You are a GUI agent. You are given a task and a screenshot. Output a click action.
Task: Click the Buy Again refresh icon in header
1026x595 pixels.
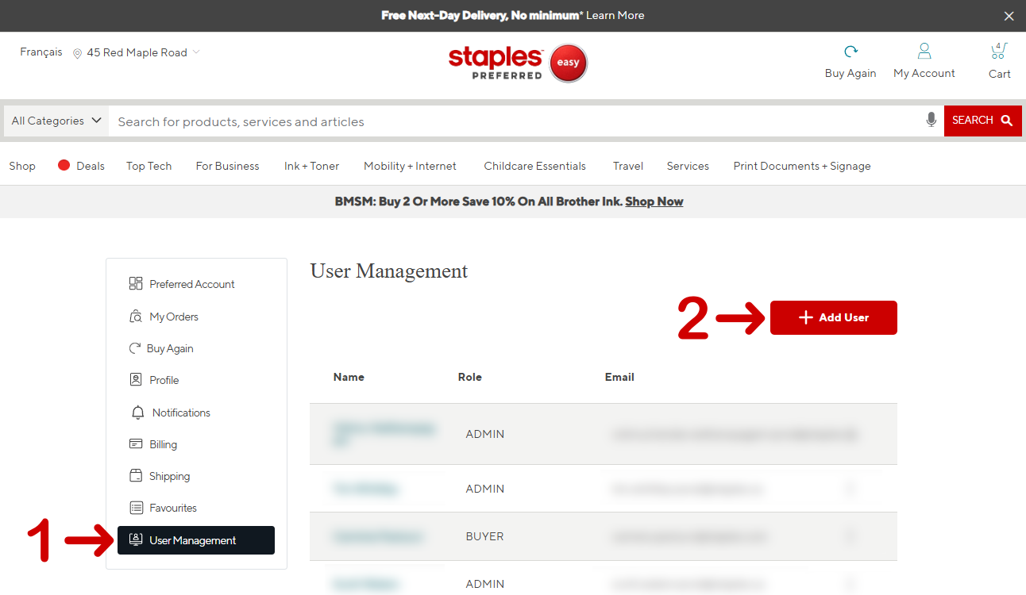click(850, 52)
